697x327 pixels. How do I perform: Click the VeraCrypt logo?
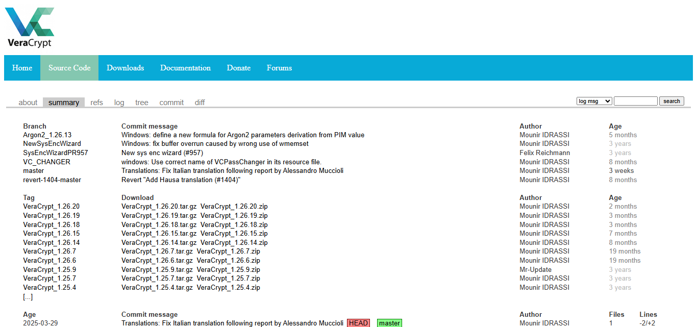(x=30, y=28)
